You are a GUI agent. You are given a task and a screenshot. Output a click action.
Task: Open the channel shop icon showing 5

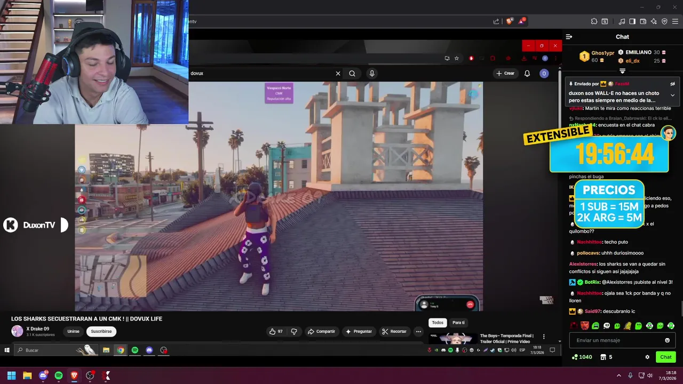[606, 357]
